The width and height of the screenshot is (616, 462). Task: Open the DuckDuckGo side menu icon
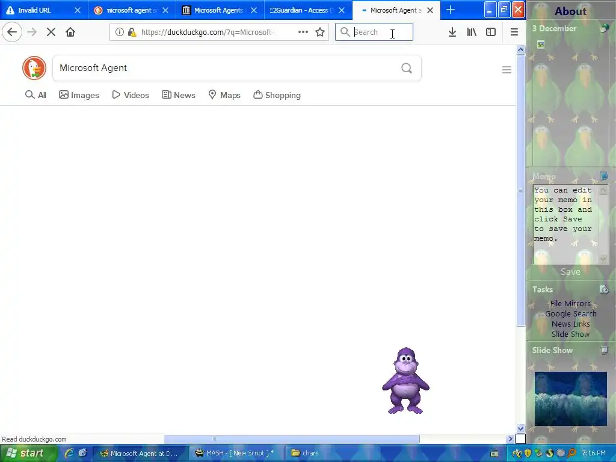tap(507, 70)
